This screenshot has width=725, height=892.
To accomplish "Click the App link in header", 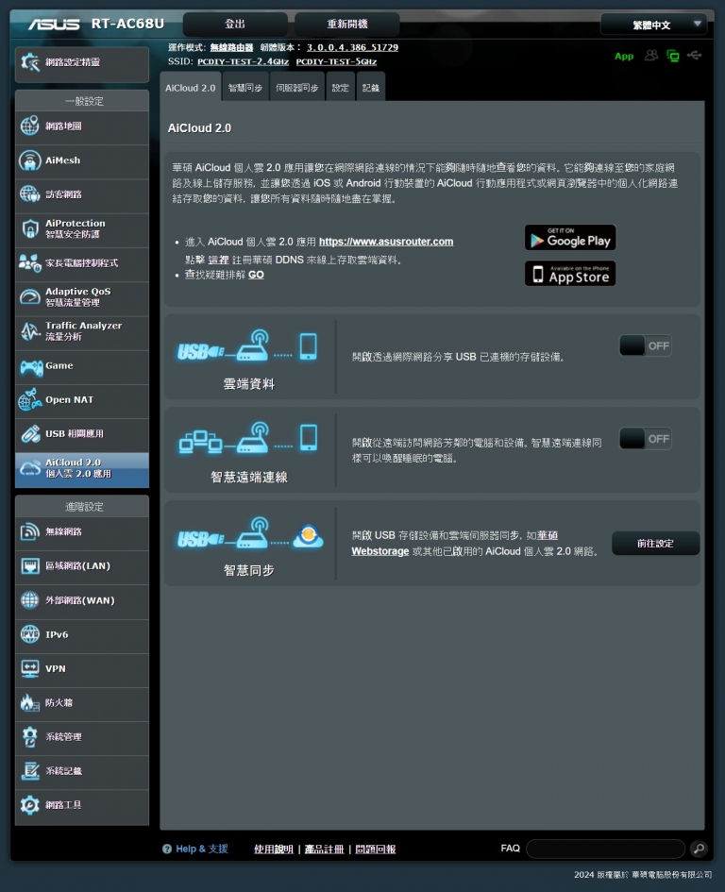I will [624, 56].
